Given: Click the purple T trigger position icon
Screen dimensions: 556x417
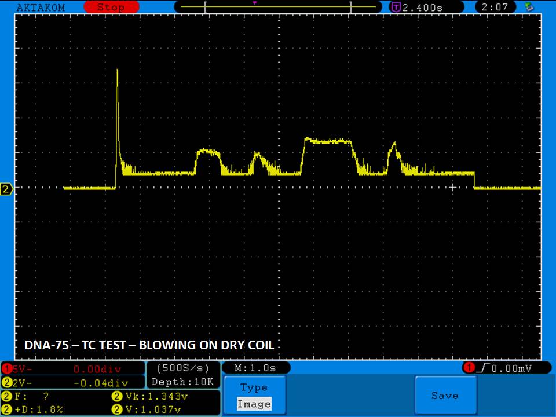Looking at the screenshot, I should [396, 8].
